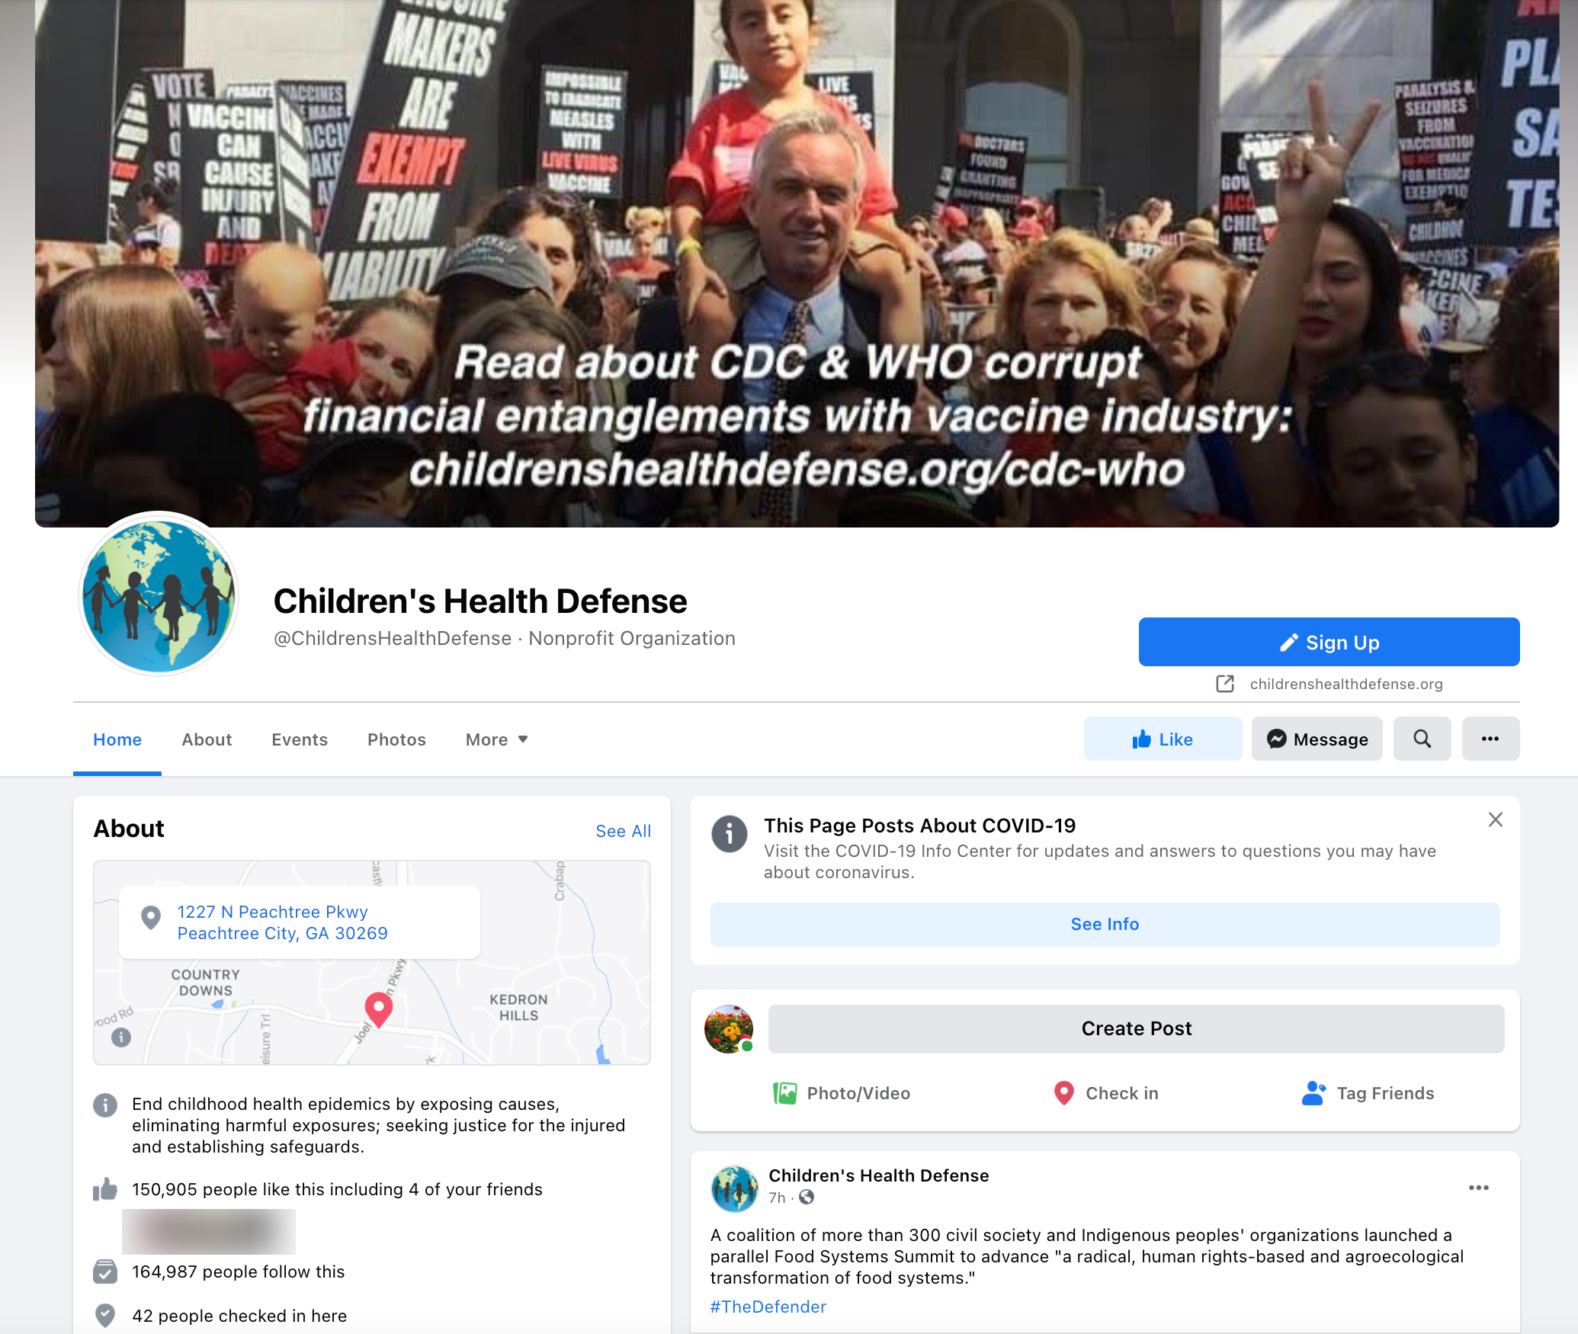Dismiss the COVID-19 info notice
This screenshot has height=1334, width=1578.
[x=1495, y=819]
